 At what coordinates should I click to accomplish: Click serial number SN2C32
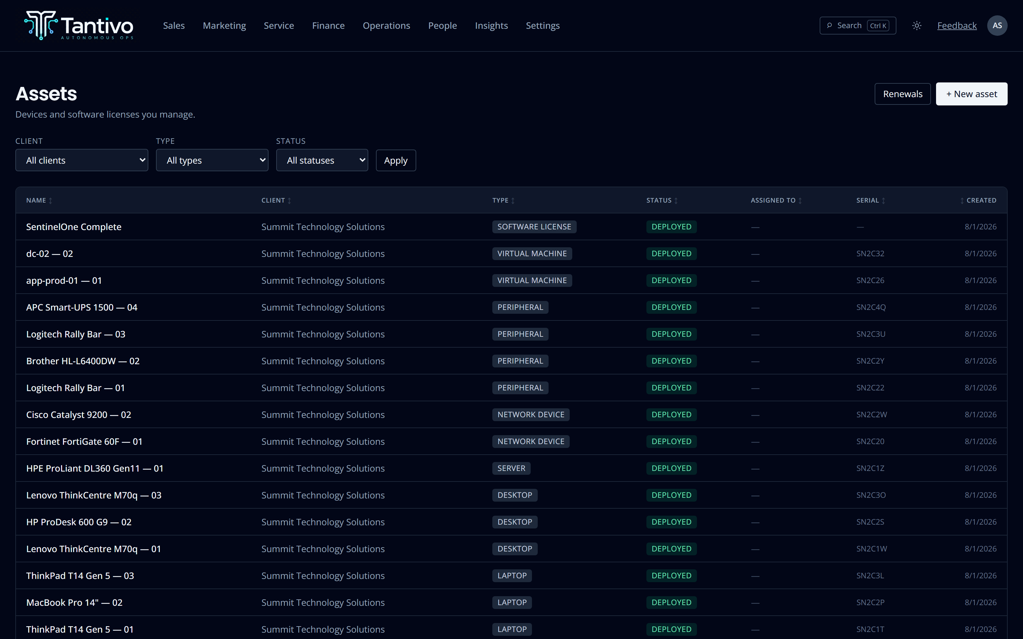[870, 254]
